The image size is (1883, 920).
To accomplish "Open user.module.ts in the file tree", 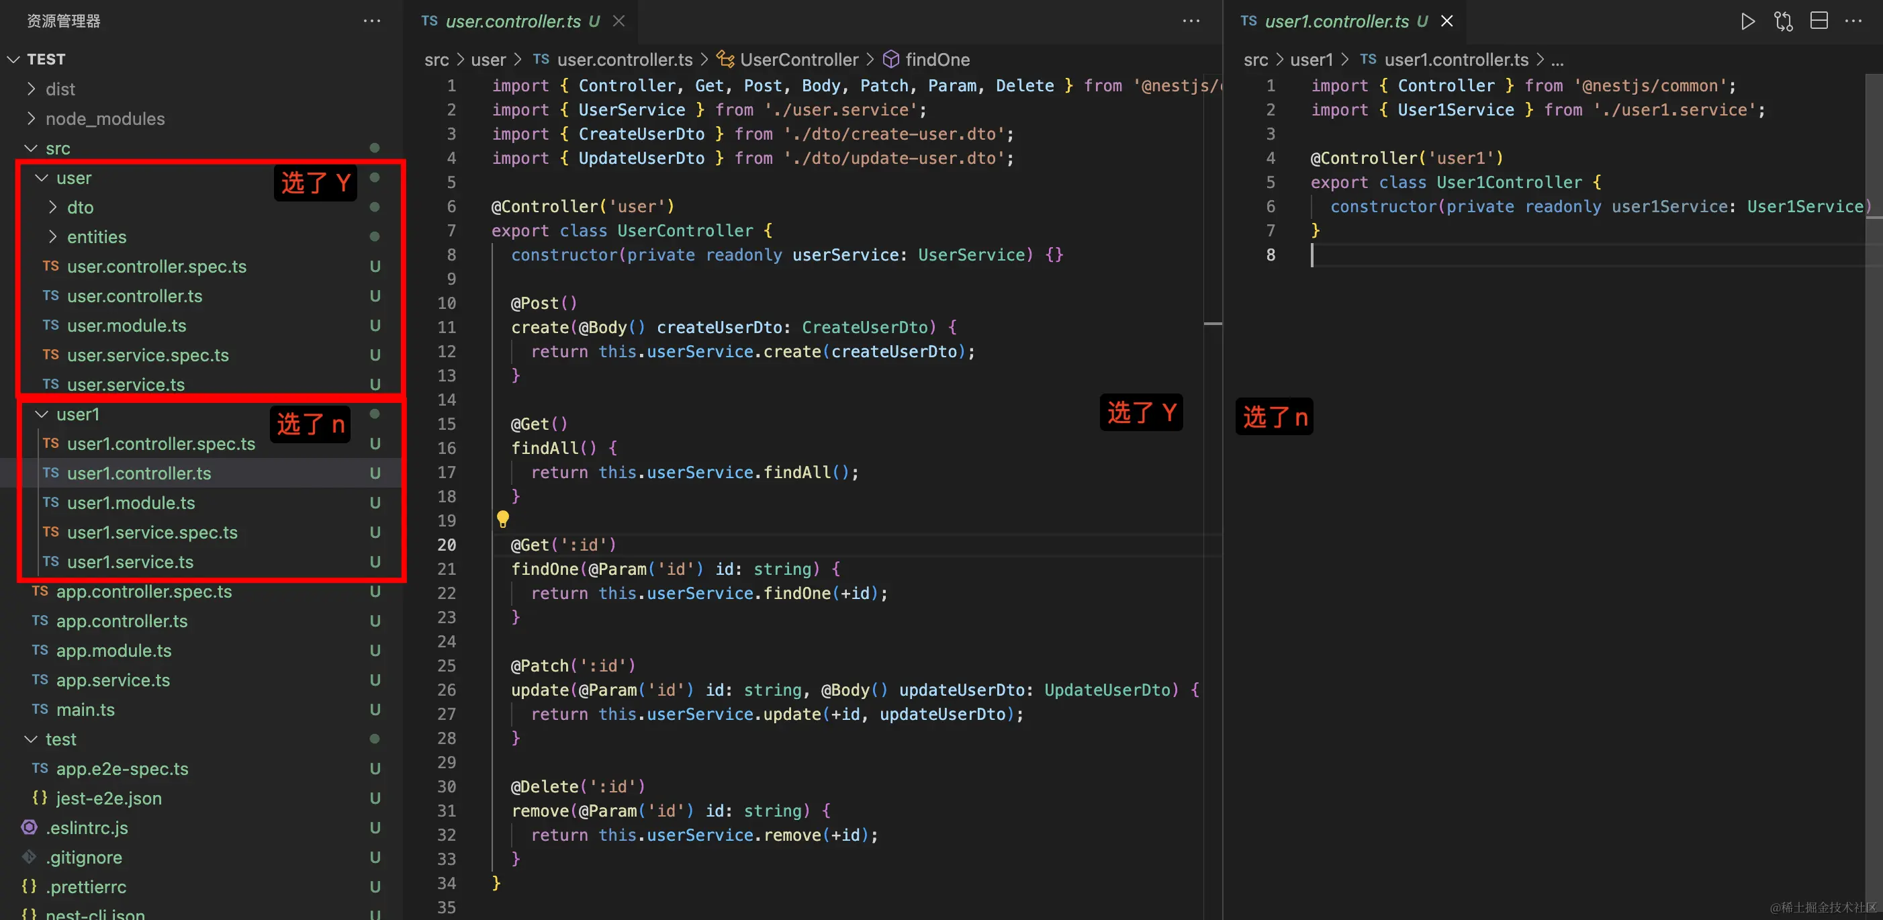I will point(126,326).
